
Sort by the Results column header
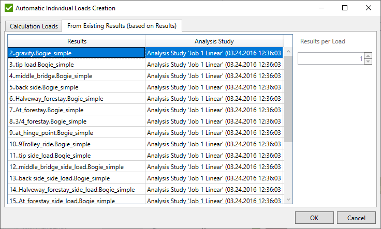(x=77, y=41)
